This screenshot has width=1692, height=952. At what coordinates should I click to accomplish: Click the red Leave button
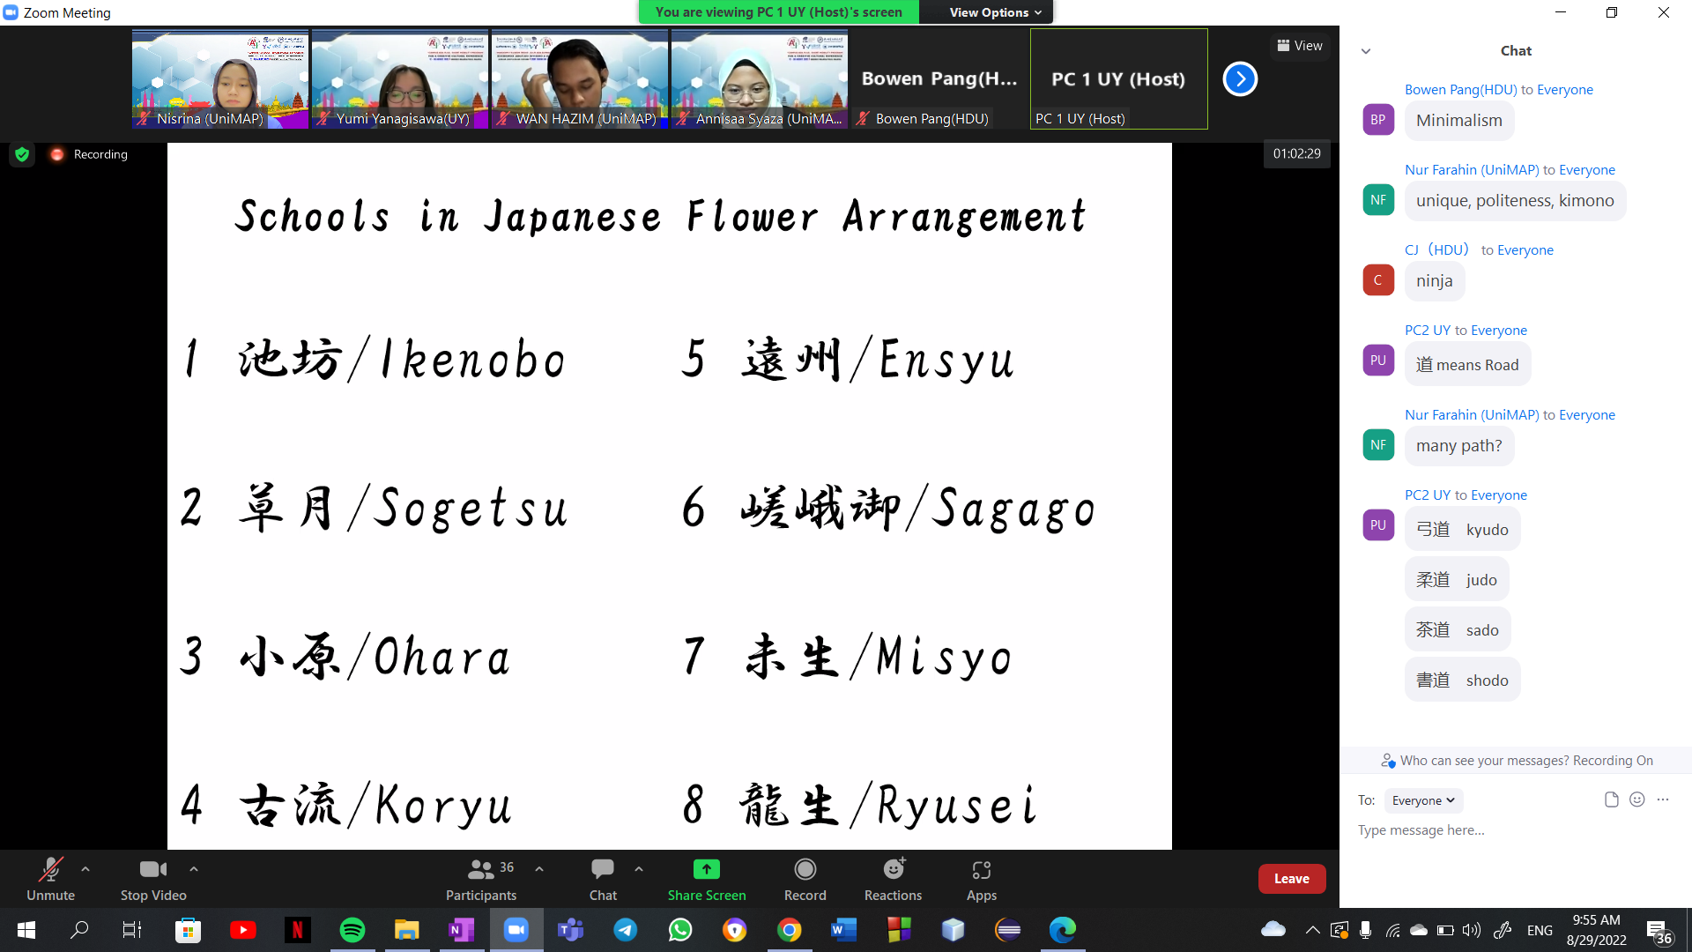(1291, 878)
